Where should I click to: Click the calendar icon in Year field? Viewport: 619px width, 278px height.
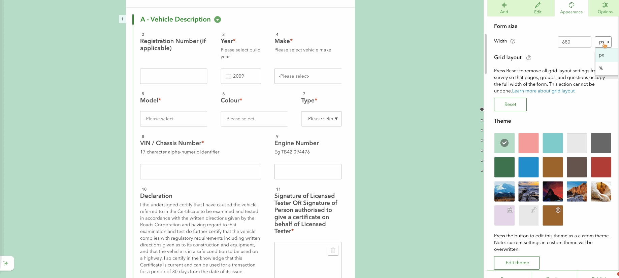click(228, 76)
